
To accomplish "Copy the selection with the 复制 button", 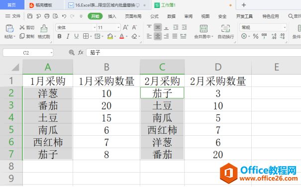I will point(27,36).
